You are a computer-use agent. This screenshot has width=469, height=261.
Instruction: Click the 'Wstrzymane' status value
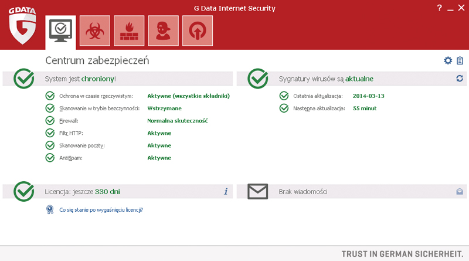click(x=164, y=109)
